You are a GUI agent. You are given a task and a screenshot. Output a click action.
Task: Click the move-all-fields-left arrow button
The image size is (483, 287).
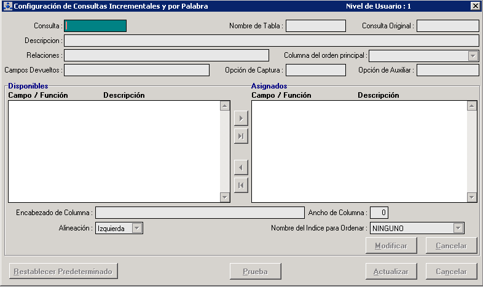tap(241, 185)
